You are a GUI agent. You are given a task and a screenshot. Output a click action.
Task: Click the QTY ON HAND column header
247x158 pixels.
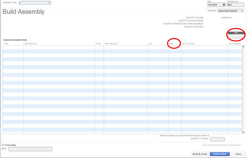coord(189,44)
